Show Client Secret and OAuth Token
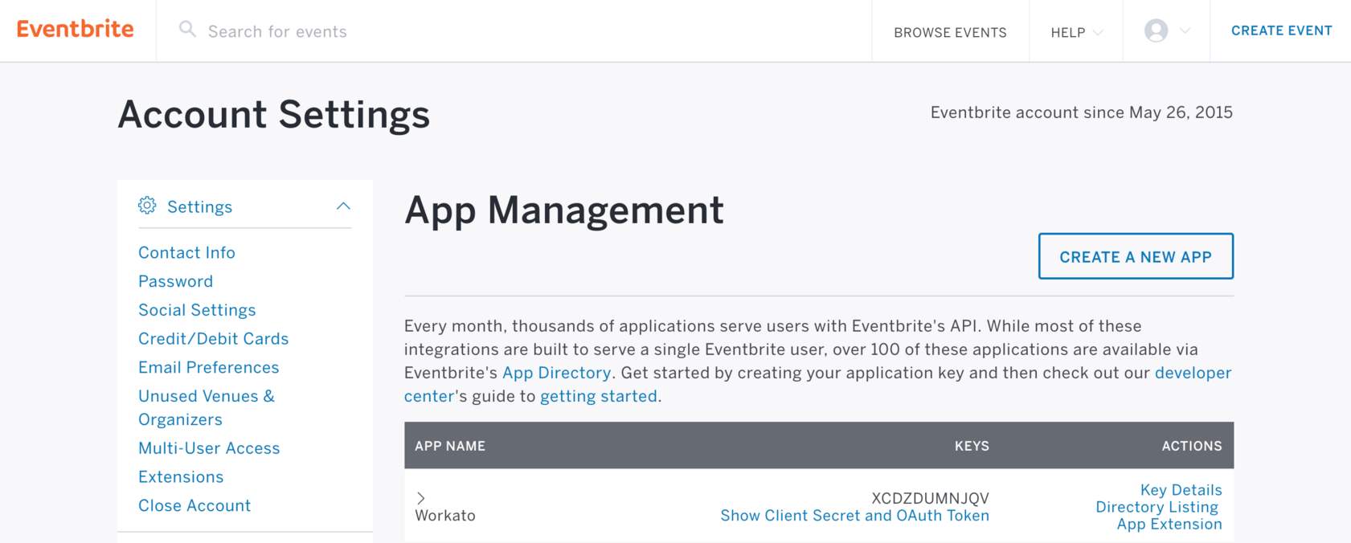 click(854, 516)
